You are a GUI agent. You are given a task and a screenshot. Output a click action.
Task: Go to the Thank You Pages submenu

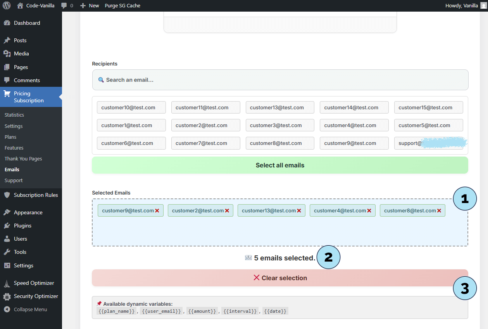(23, 158)
